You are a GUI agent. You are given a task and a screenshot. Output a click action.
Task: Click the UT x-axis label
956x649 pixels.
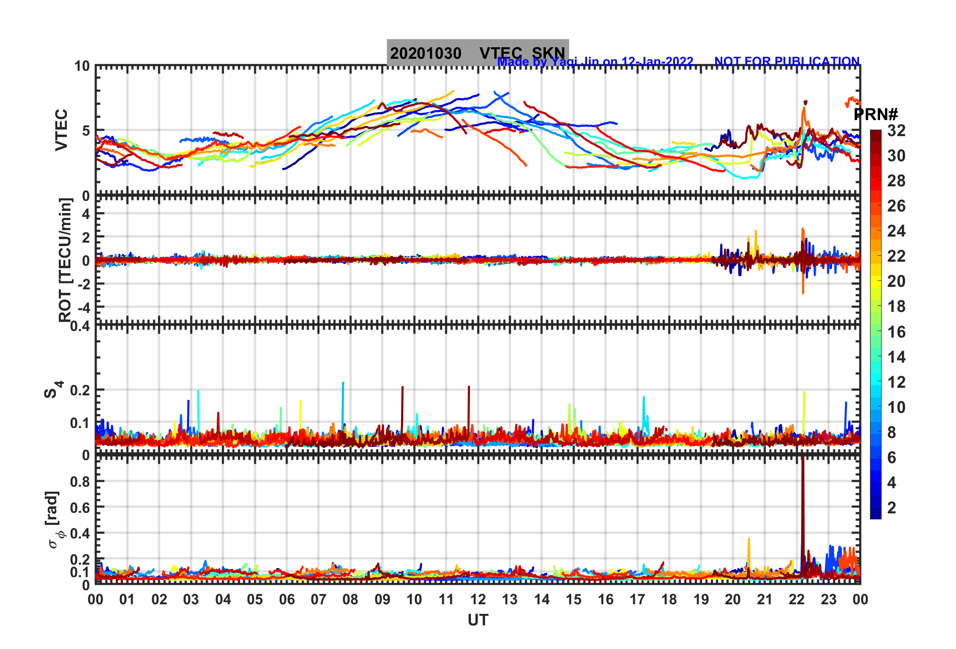pos(477,620)
